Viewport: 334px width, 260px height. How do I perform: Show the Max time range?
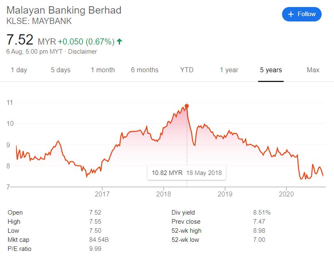[313, 70]
